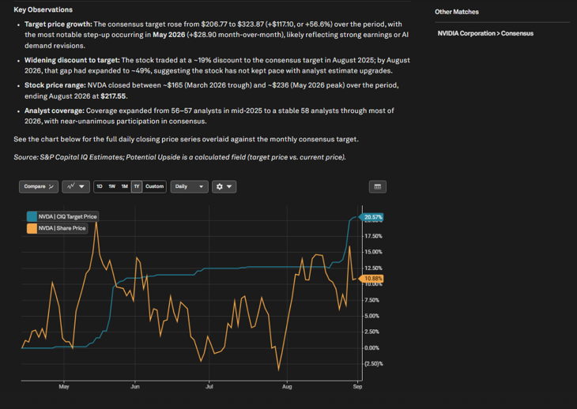This screenshot has width=577, height=409.
Task: Click the orange Share Price swatch
Action: point(32,228)
